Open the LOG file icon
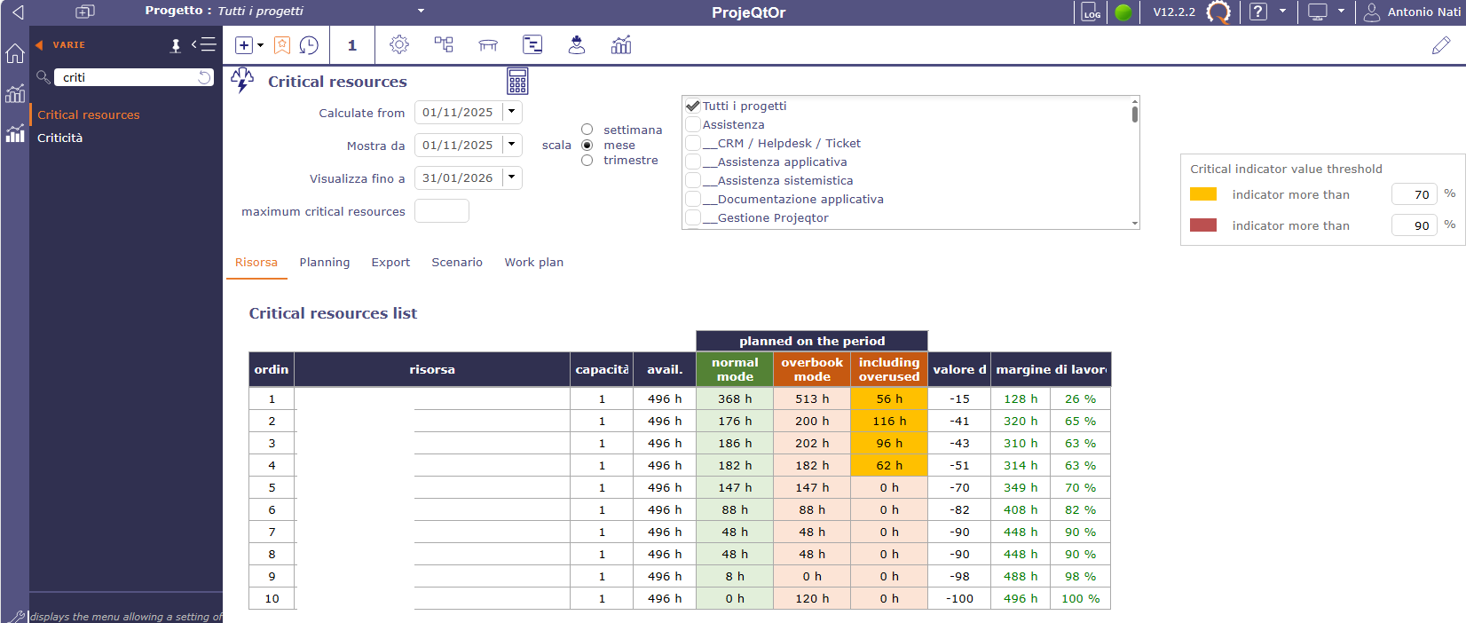The image size is (1466, 623). [x=1091, y=12]
